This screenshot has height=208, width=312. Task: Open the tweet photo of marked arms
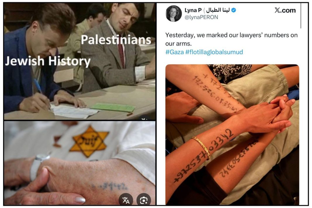(232, 135)
